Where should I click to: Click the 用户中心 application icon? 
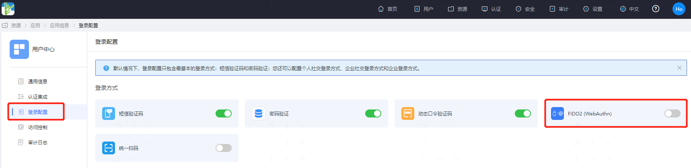click(19, 49)
